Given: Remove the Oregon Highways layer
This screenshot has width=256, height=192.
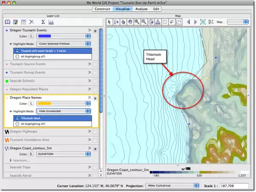Looking at the screenshot, I should coord(90,131).
